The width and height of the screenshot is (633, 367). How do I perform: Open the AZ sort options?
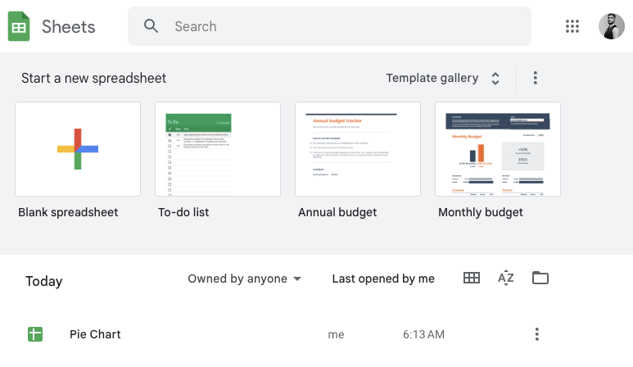point(505,278)
